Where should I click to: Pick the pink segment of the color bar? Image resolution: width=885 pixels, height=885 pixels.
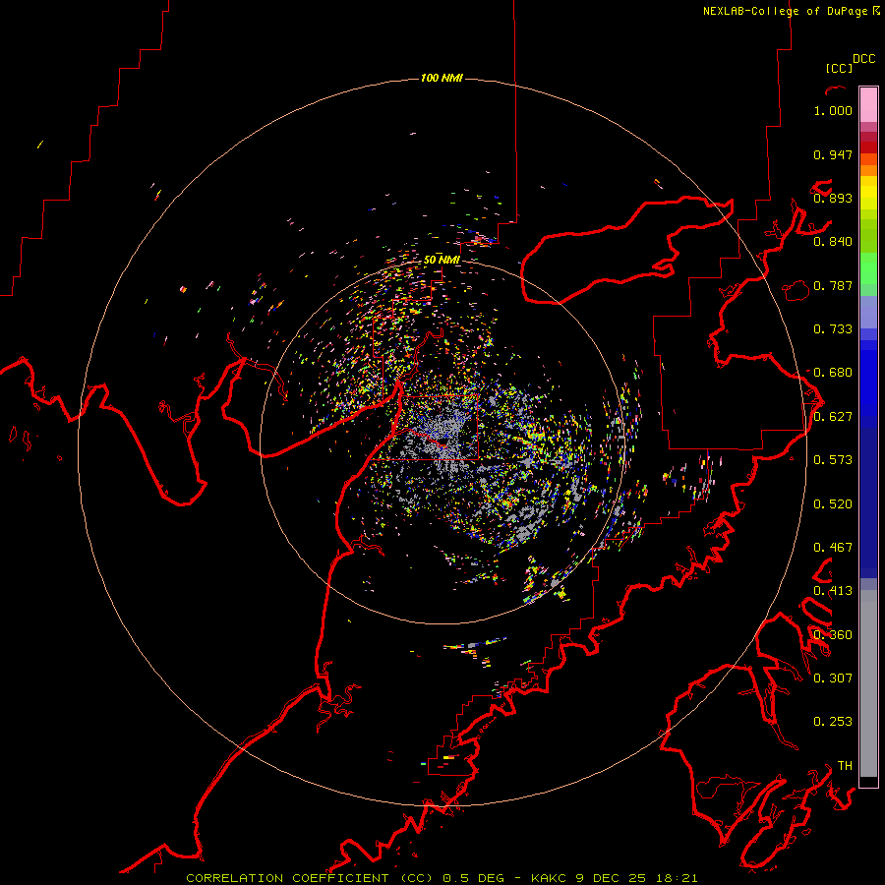point(868,104)
